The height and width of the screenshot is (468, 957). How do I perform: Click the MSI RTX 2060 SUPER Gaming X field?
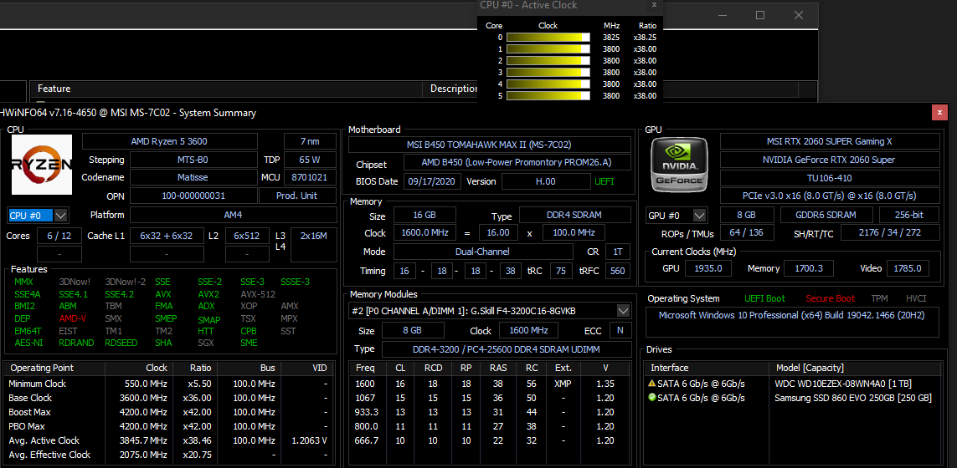(830, 141)
